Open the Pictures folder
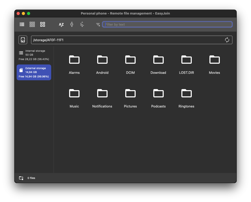Image resolution: width=251 pixels, height=202 pixels. click(130, 98)
